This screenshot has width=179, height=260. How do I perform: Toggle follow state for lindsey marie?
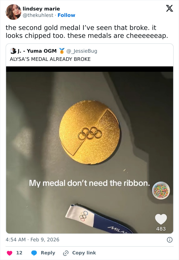[66, 15]
